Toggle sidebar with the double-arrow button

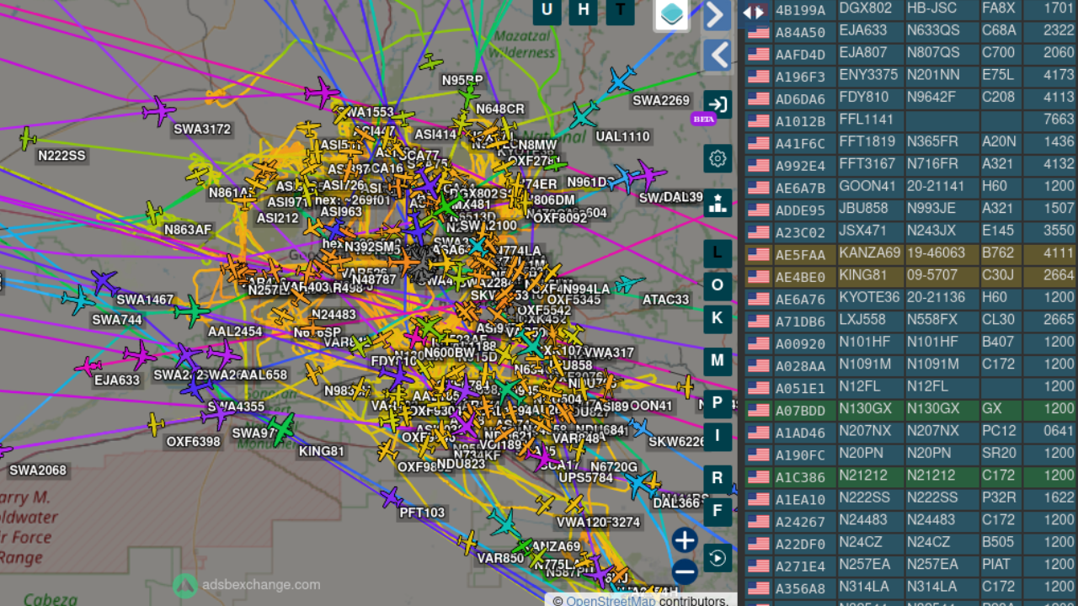point(754,12)
